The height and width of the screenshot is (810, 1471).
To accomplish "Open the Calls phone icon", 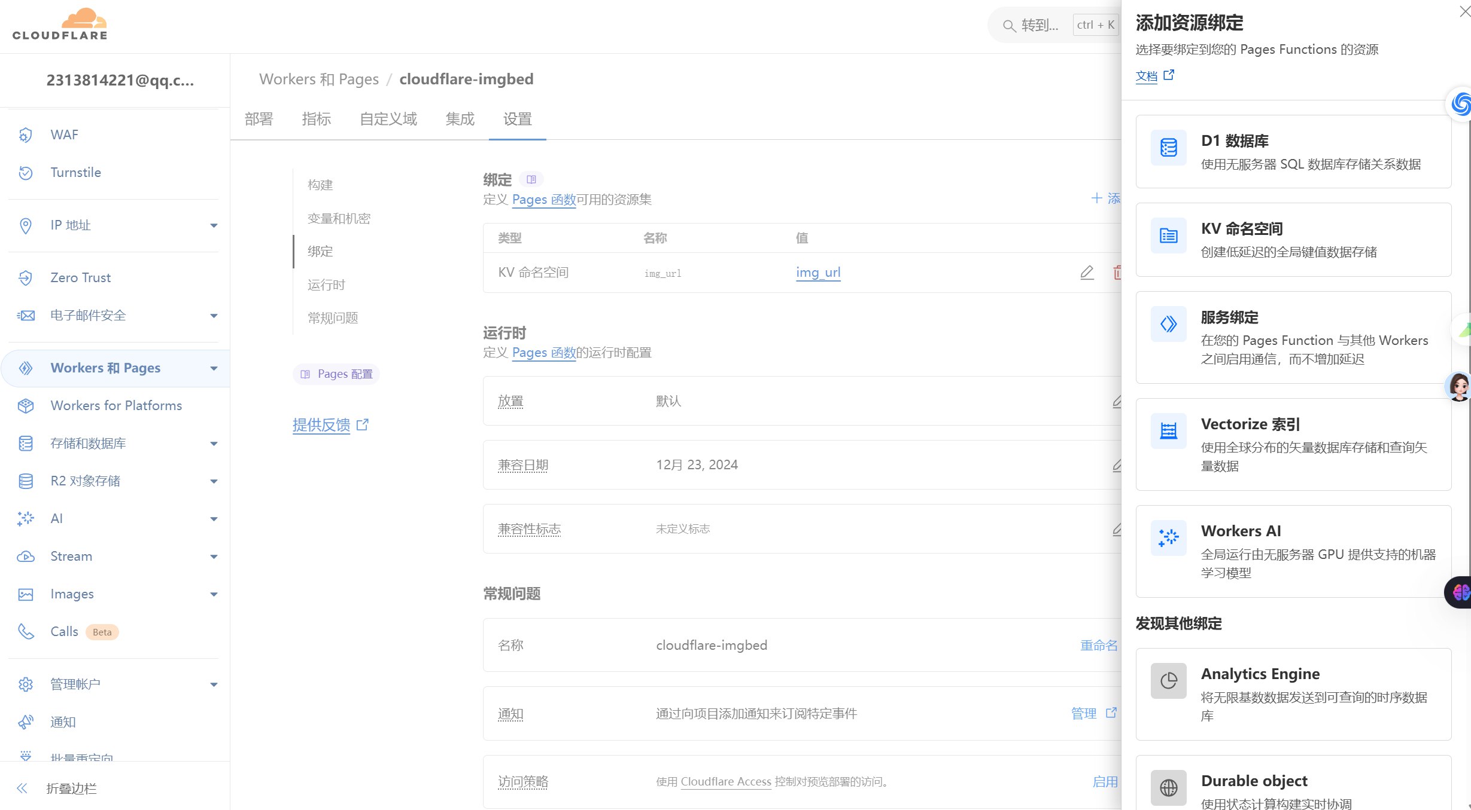I will coord(25,632).
